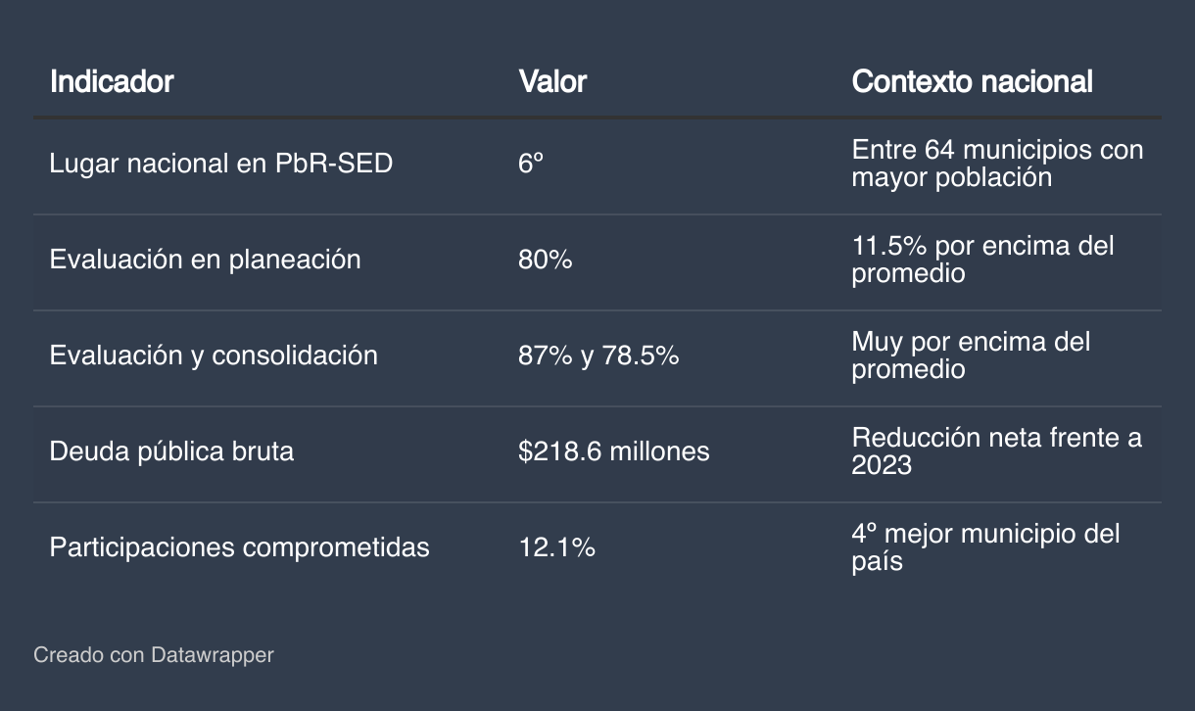Image resolution: width=1195 pixels, height=711 pixels.
Task: Select the 12.1% value cell
Action: (556, 547)
